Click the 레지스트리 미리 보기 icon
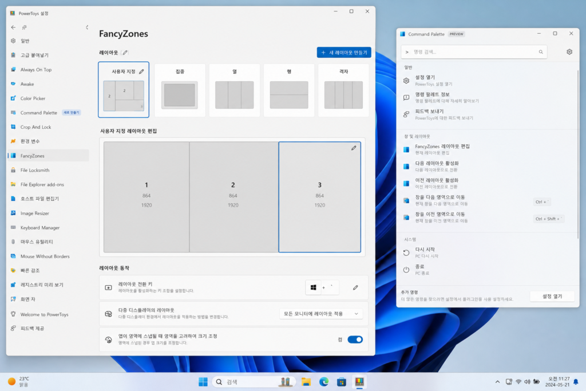This screenshot has height=391, width=586. pyautogui.click(x=14, y=285)
